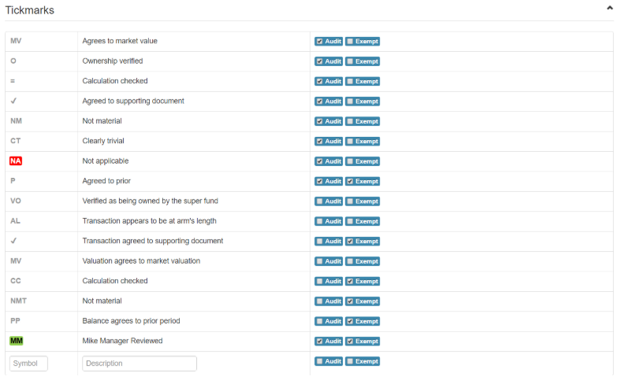Image resolution: width=621 pixels, height=384 pixels.
Task: Click the red NA tickmark symbol
Action: [16, 161]
